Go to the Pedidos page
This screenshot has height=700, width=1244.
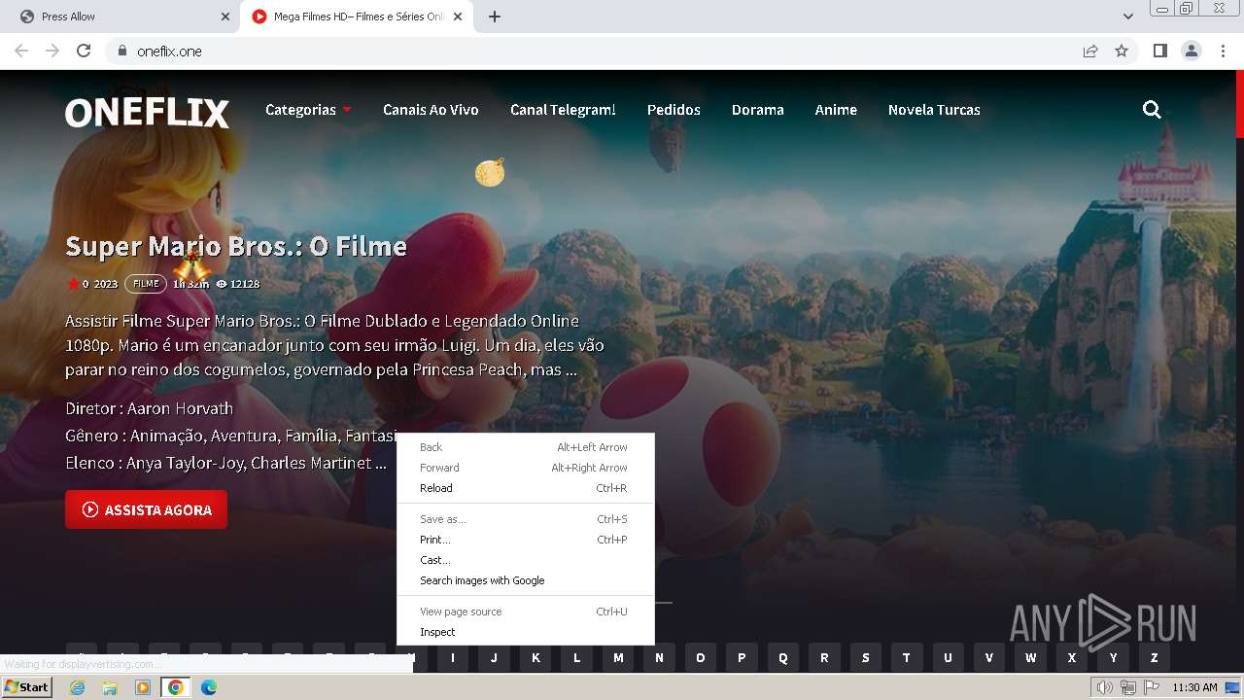(x=674, y=110)
